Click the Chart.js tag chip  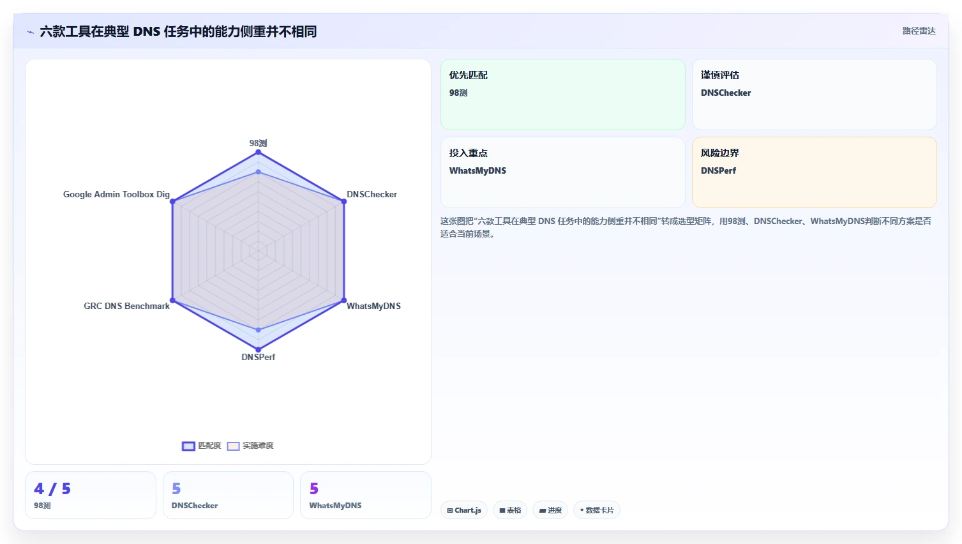[x=464, y=510]
